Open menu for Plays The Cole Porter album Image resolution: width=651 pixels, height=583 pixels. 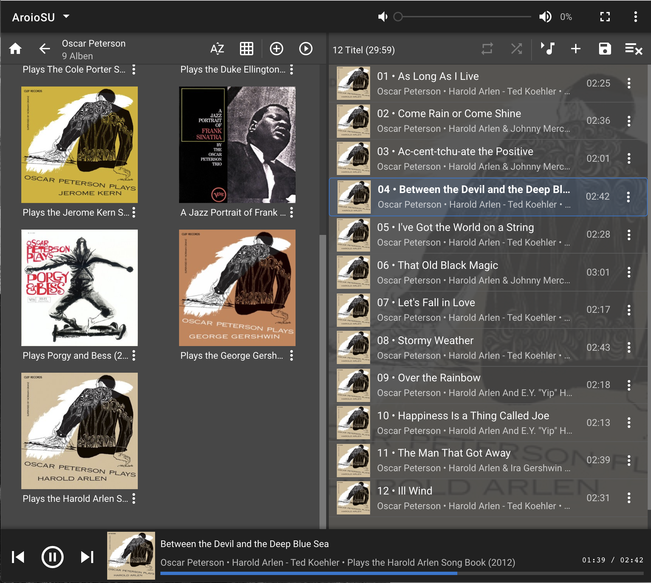pos(134,70)
